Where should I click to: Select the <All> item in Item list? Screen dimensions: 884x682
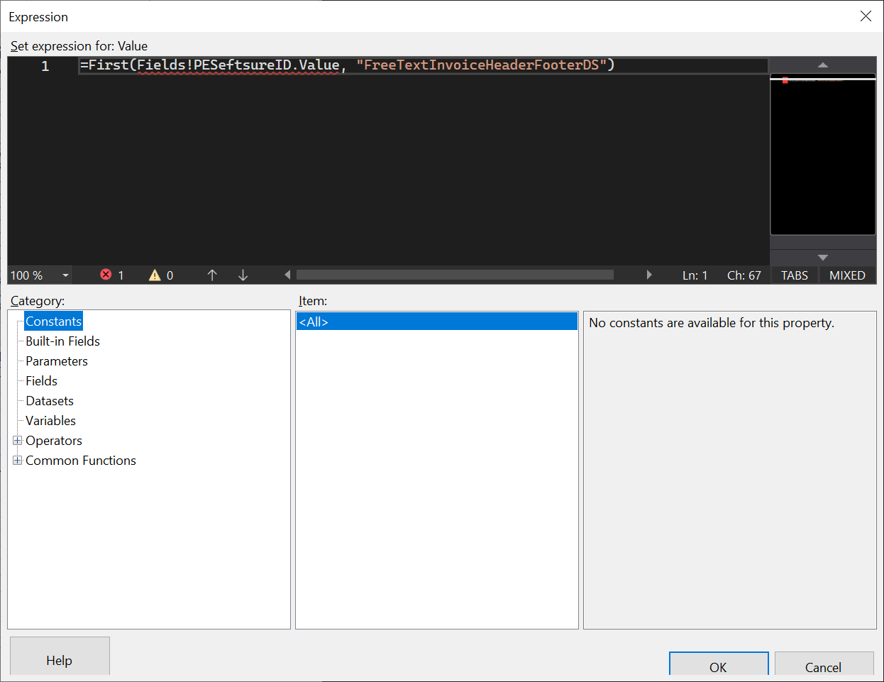tap(437, 321)
